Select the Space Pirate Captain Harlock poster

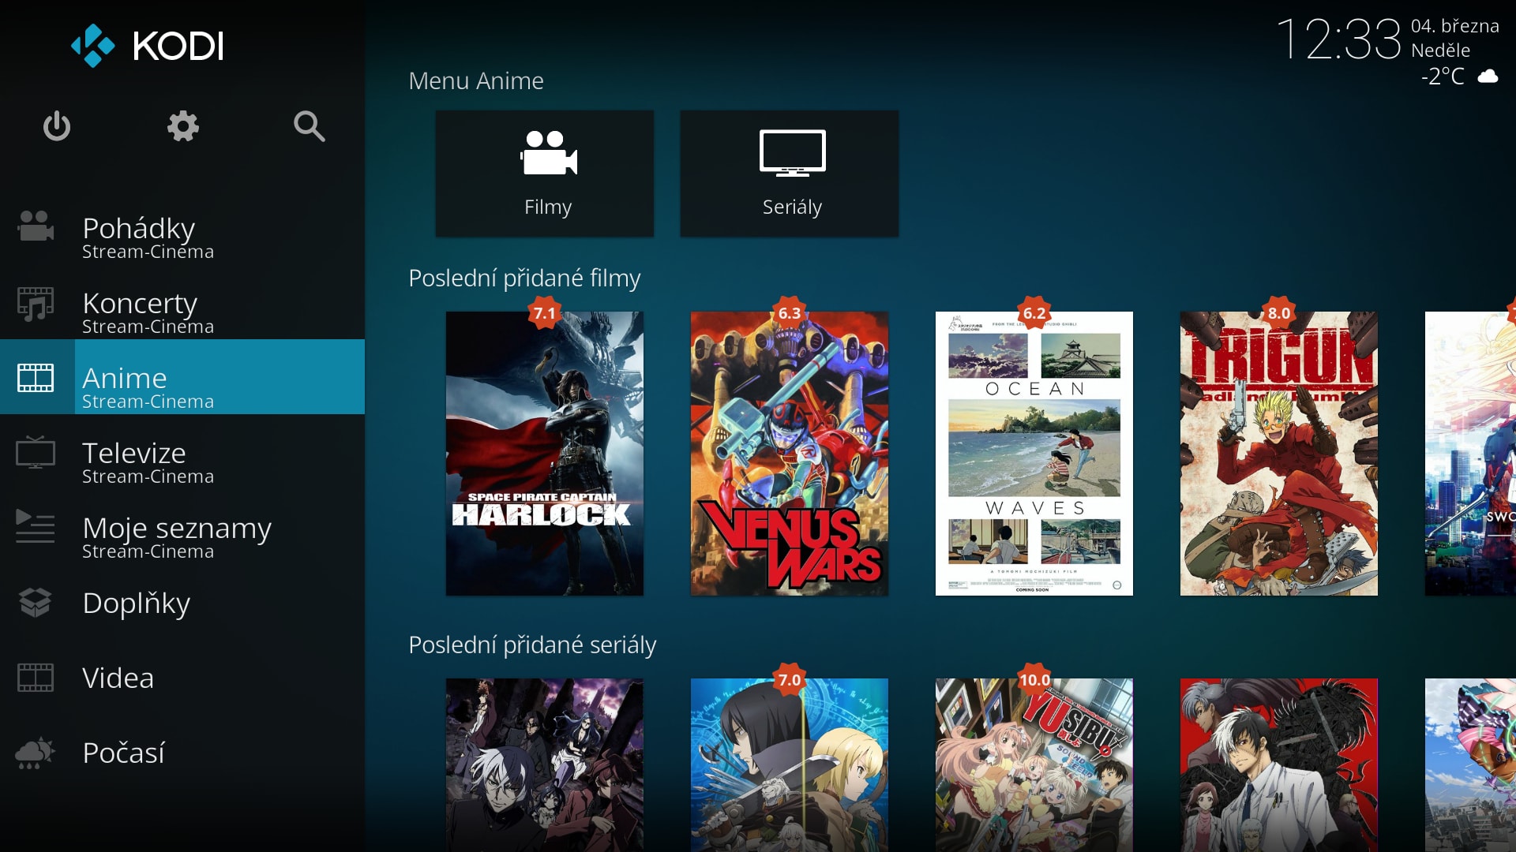[544, 454]
